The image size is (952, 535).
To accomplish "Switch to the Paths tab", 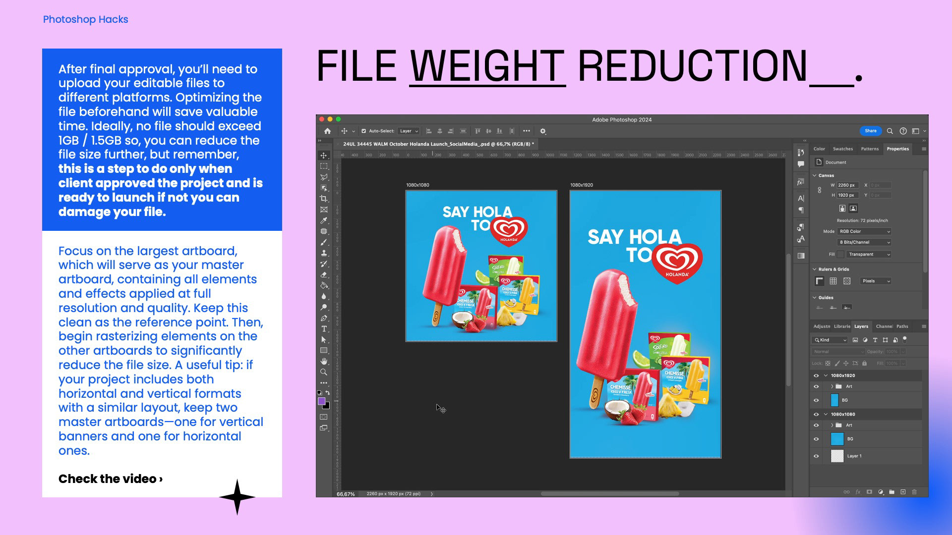I will pos(902,326).
